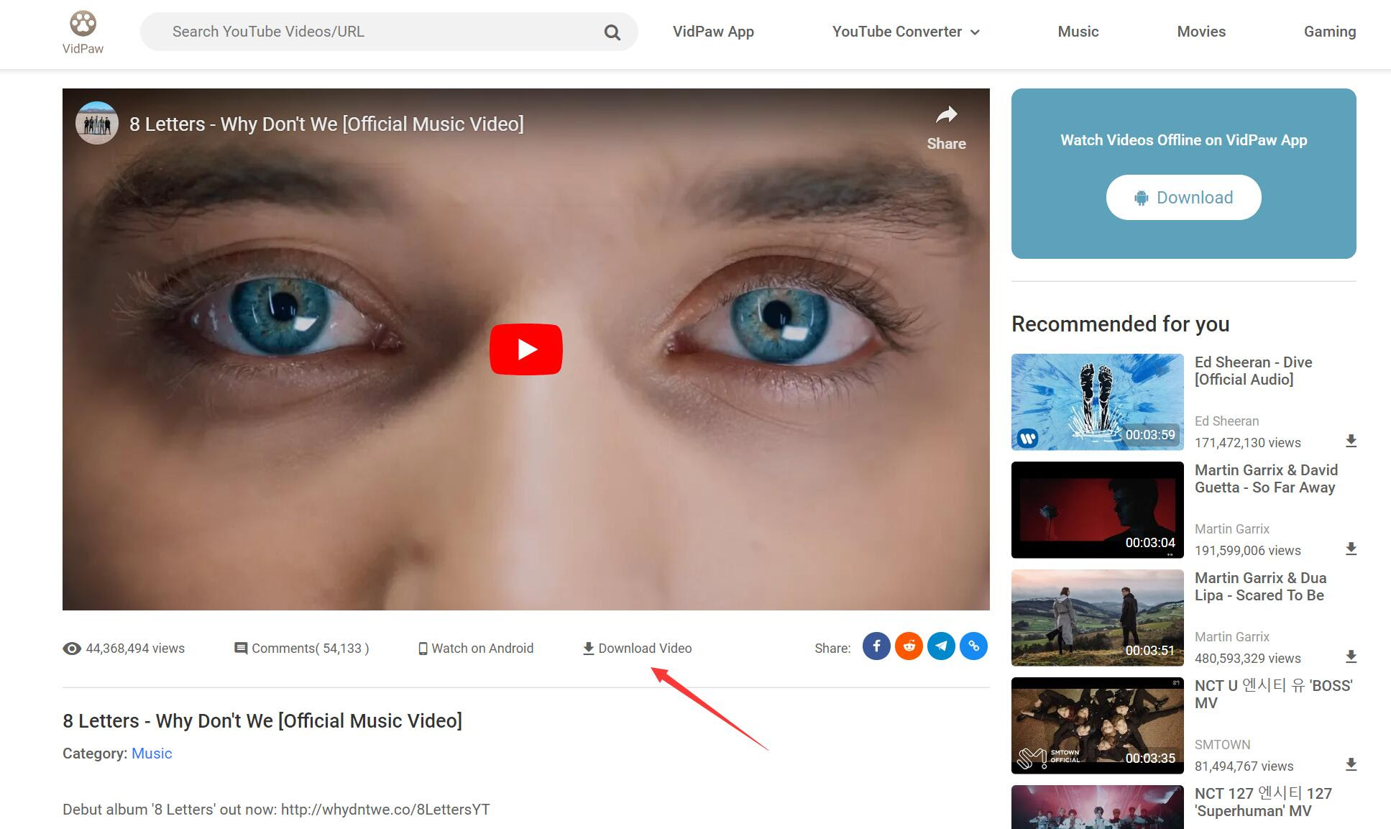Viewport: 1391px width, 829px height.
Task: Click the SMTOWN channel name
Action: [1222, 744]
